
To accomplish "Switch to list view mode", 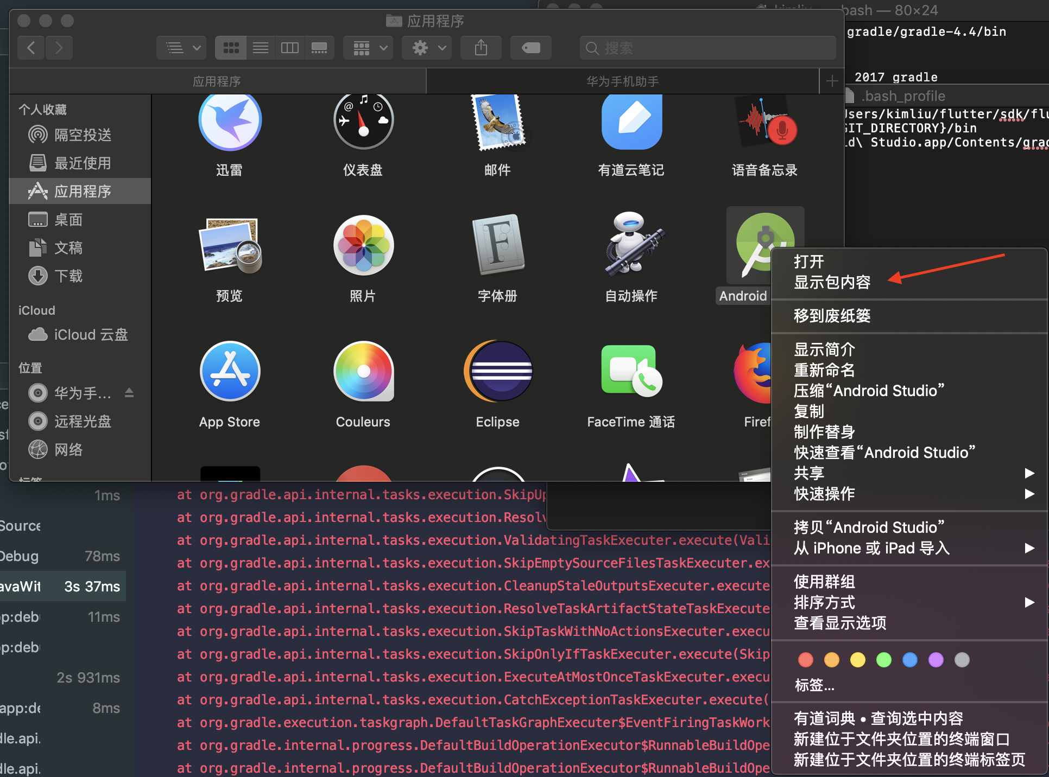I will pyautogui.click(x=261, y=48).
